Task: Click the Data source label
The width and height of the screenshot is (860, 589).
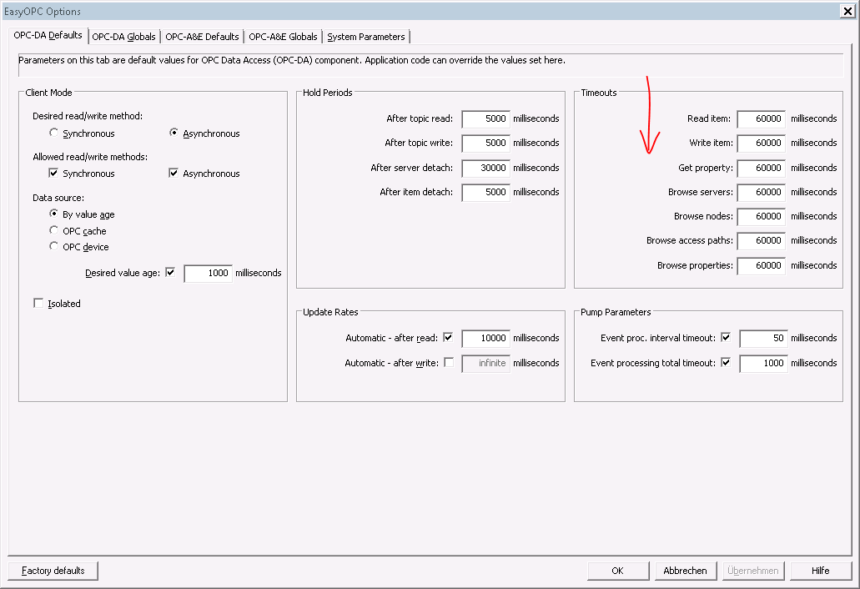Action: [x=58, y=198]
